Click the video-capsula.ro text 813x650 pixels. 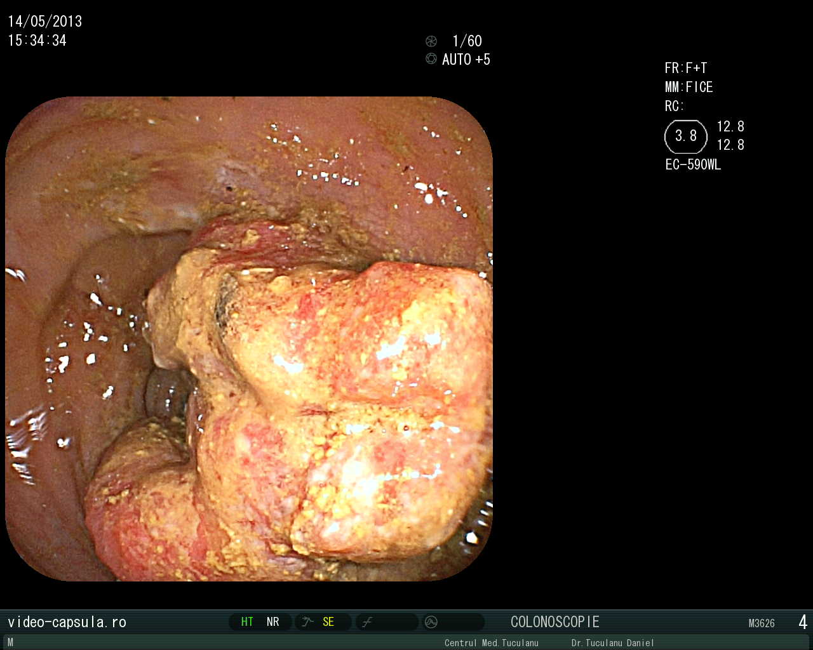67,622
